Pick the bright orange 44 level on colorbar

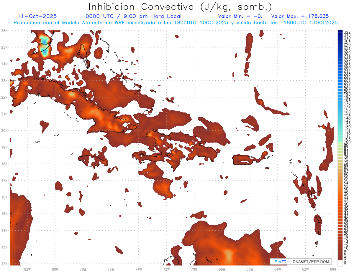tap(340, 198)
